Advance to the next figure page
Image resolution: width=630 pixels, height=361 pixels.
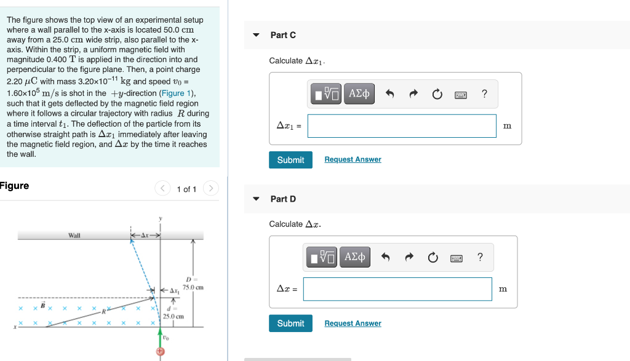[210, 189]
